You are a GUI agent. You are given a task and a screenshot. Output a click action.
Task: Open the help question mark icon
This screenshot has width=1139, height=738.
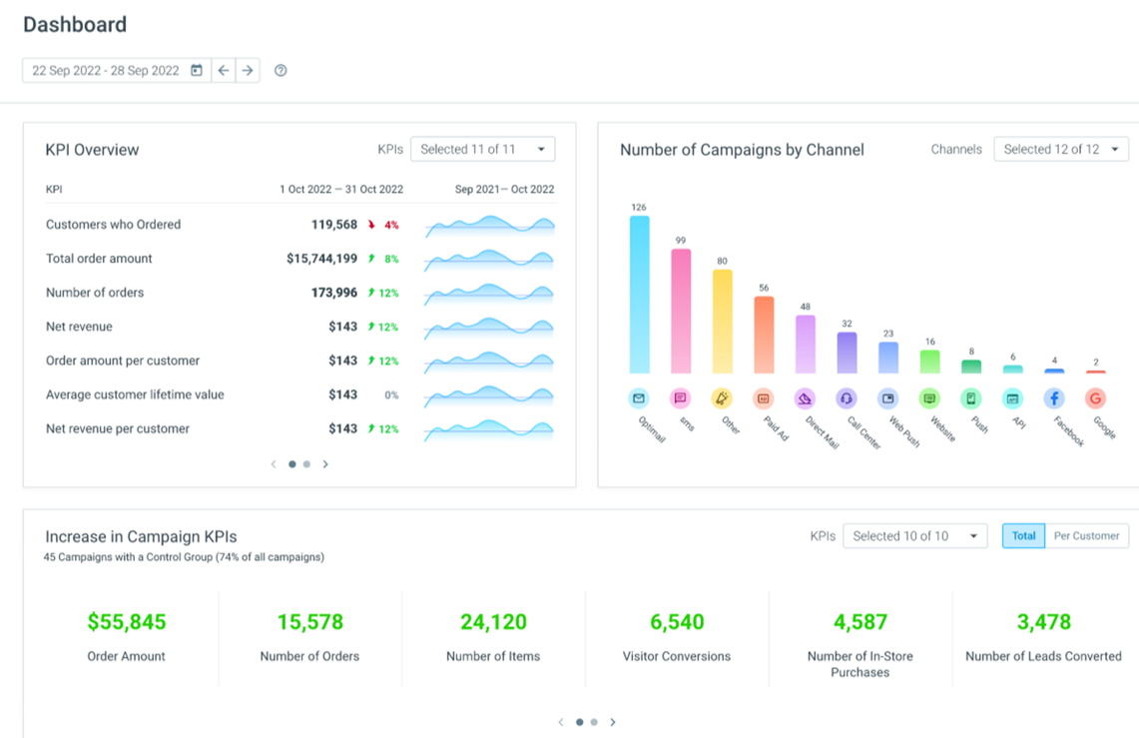[281, 71]
